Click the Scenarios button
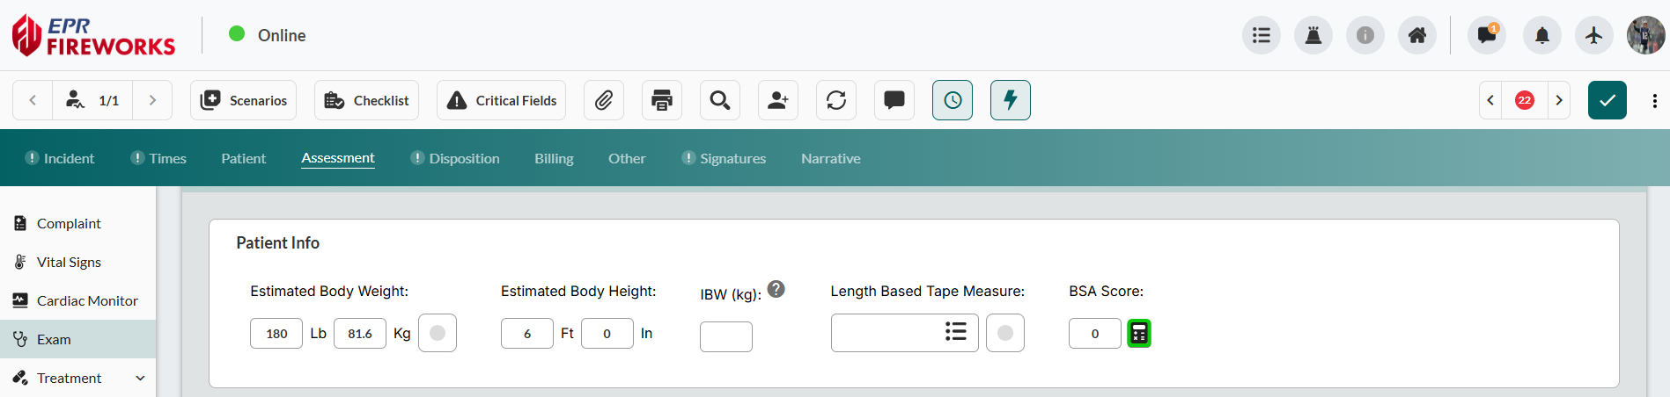Image resolution: width=1670 pixels, height=397 pixels. (244, 100)
